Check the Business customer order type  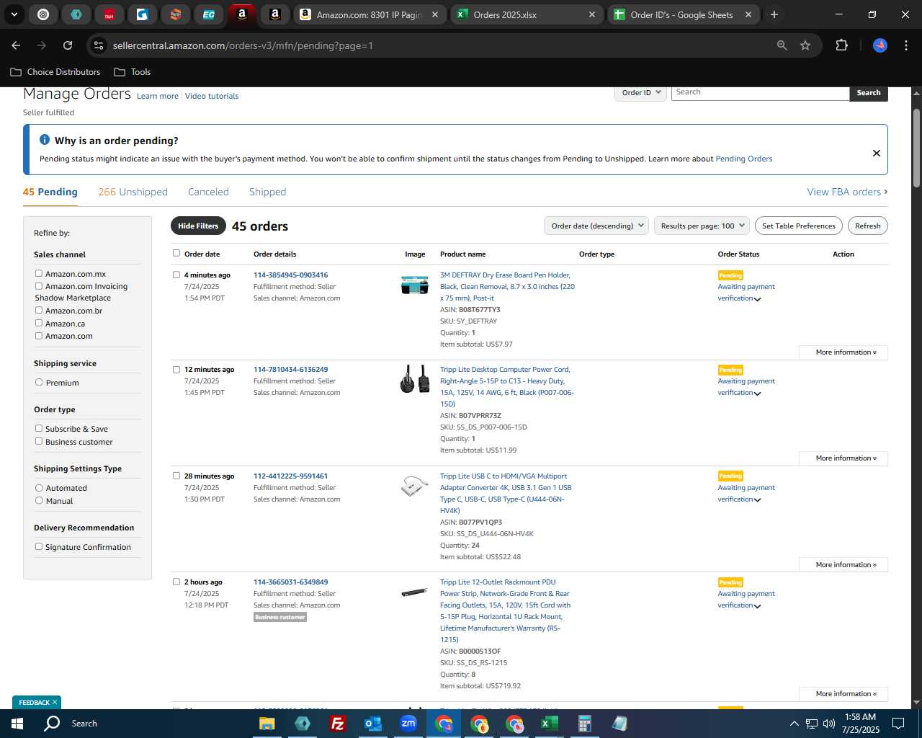[39, 441]
